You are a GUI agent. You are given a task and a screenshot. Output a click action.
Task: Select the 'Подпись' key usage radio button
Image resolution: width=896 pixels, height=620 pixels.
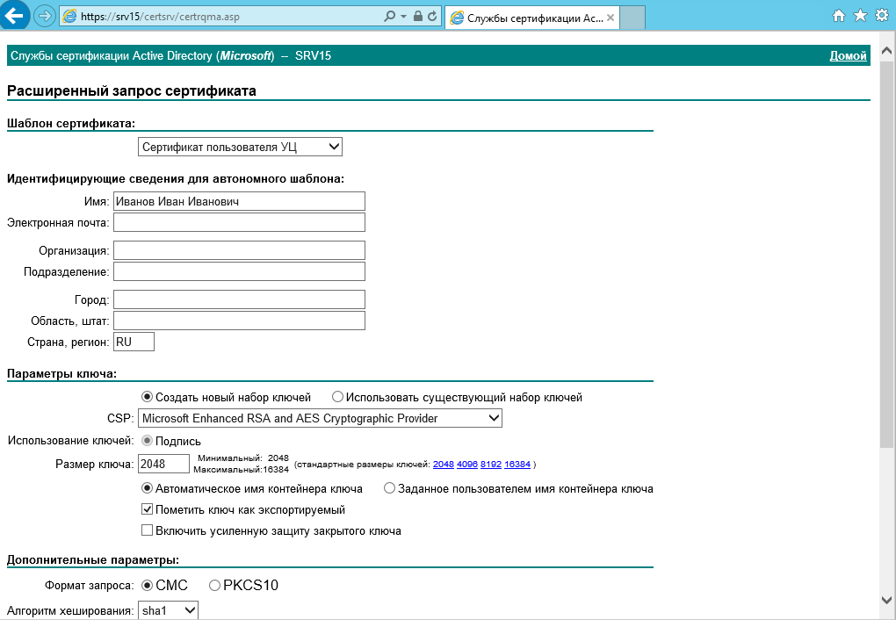(147, 441)
